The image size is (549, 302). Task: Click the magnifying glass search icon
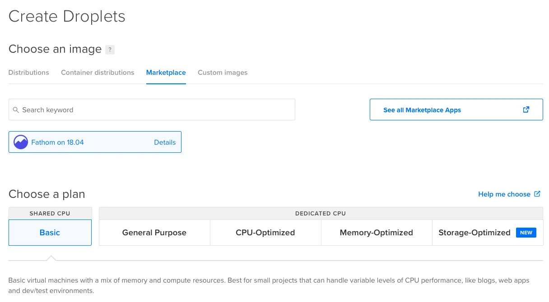point(16,110)
